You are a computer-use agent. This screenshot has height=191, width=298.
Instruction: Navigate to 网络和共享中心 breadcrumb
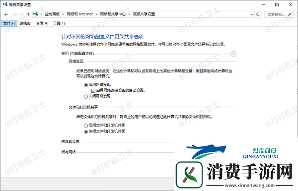coord(113,14)
